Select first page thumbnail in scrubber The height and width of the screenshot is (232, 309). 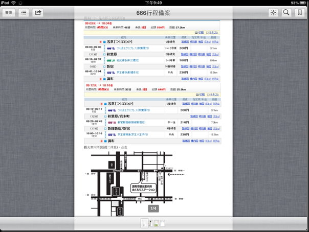(x=144, y=223)
